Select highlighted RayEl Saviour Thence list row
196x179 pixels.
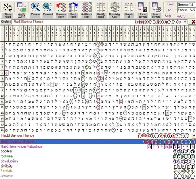(x=98, y=141)
